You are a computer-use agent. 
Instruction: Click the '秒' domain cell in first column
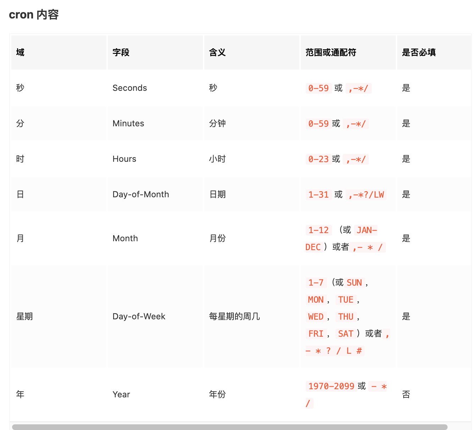pyautogui.click(x=59, y=88)
